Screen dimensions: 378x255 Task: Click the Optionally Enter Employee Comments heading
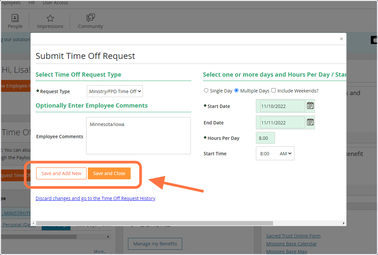[92, 106]
